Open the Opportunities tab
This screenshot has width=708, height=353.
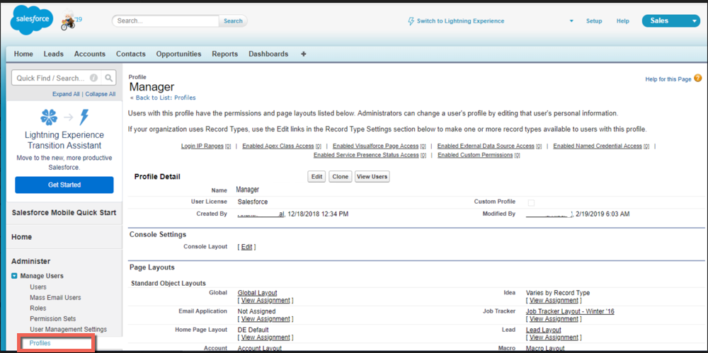click(x=179, y=54)
